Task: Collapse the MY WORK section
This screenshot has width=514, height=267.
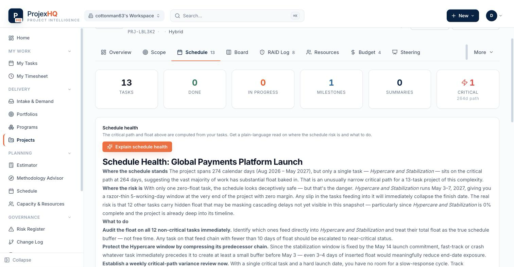Action: [70, 51]
